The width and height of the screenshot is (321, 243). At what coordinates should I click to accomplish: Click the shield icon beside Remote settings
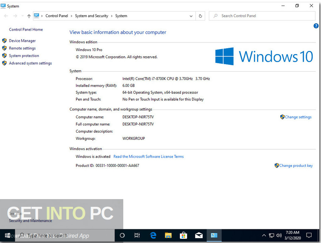coord(5,48)
